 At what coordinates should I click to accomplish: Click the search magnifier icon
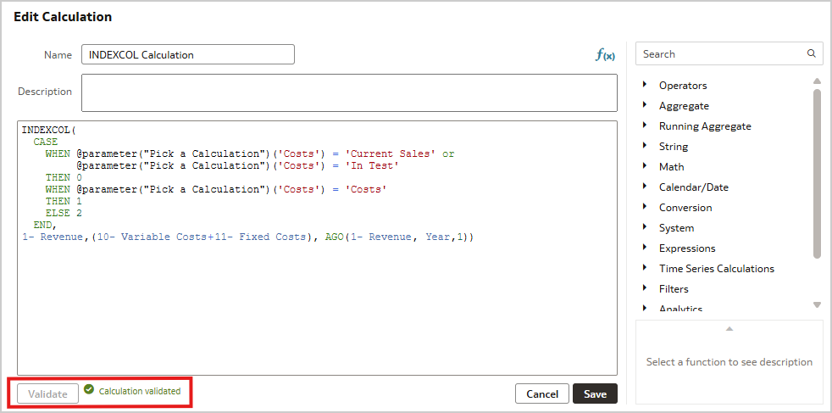[x=811, y=53]
